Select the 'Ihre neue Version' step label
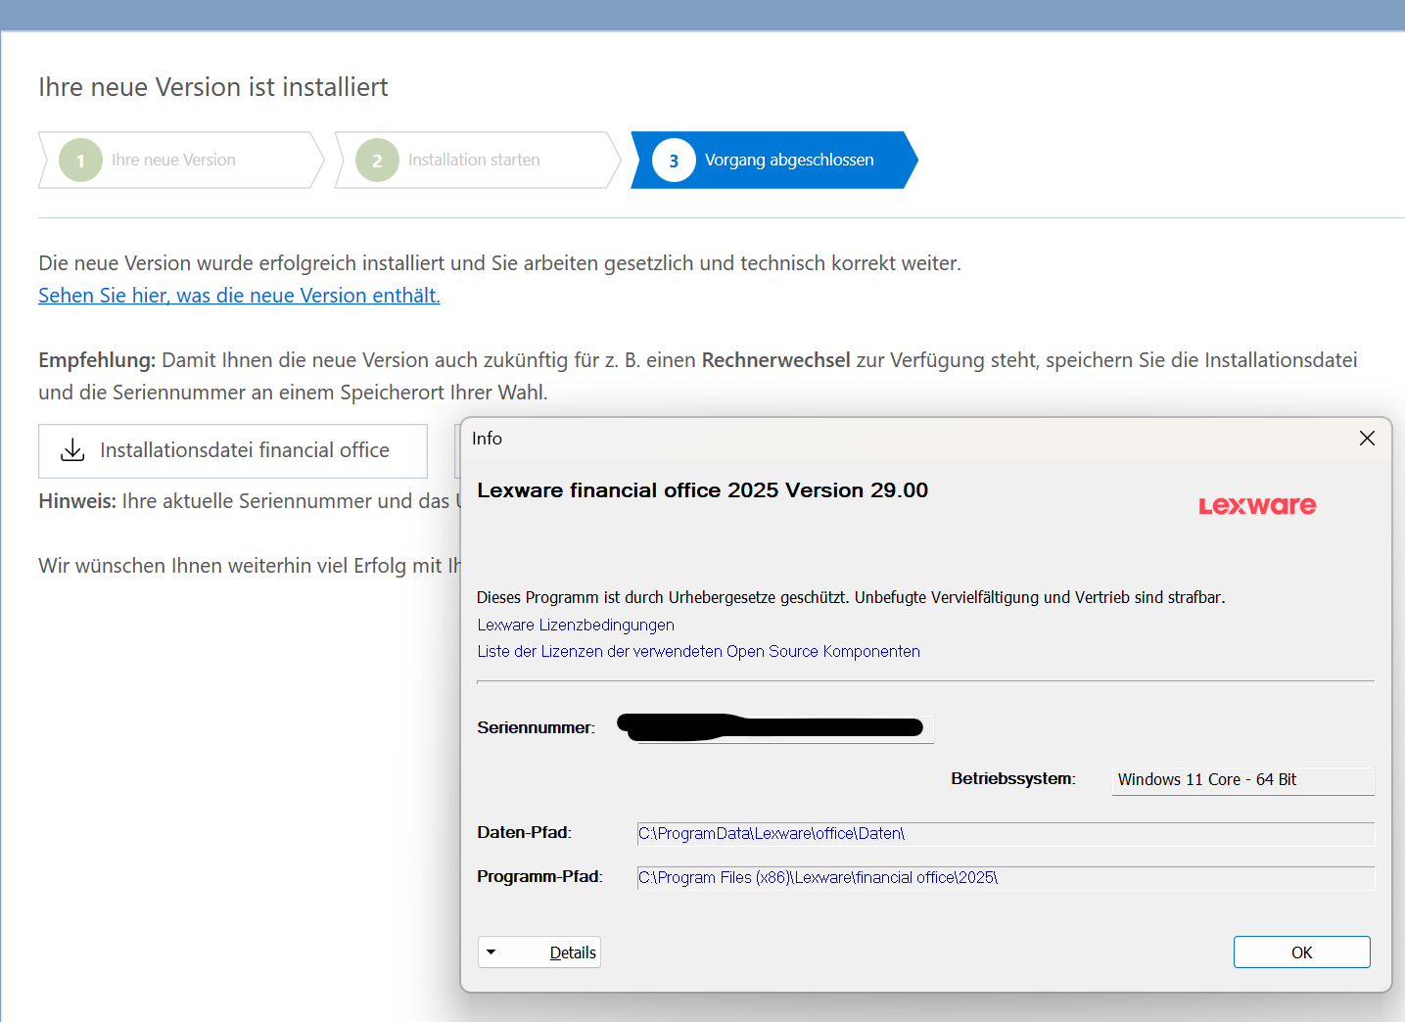The image size is (1405, 1022). click(x=173, y=161)
